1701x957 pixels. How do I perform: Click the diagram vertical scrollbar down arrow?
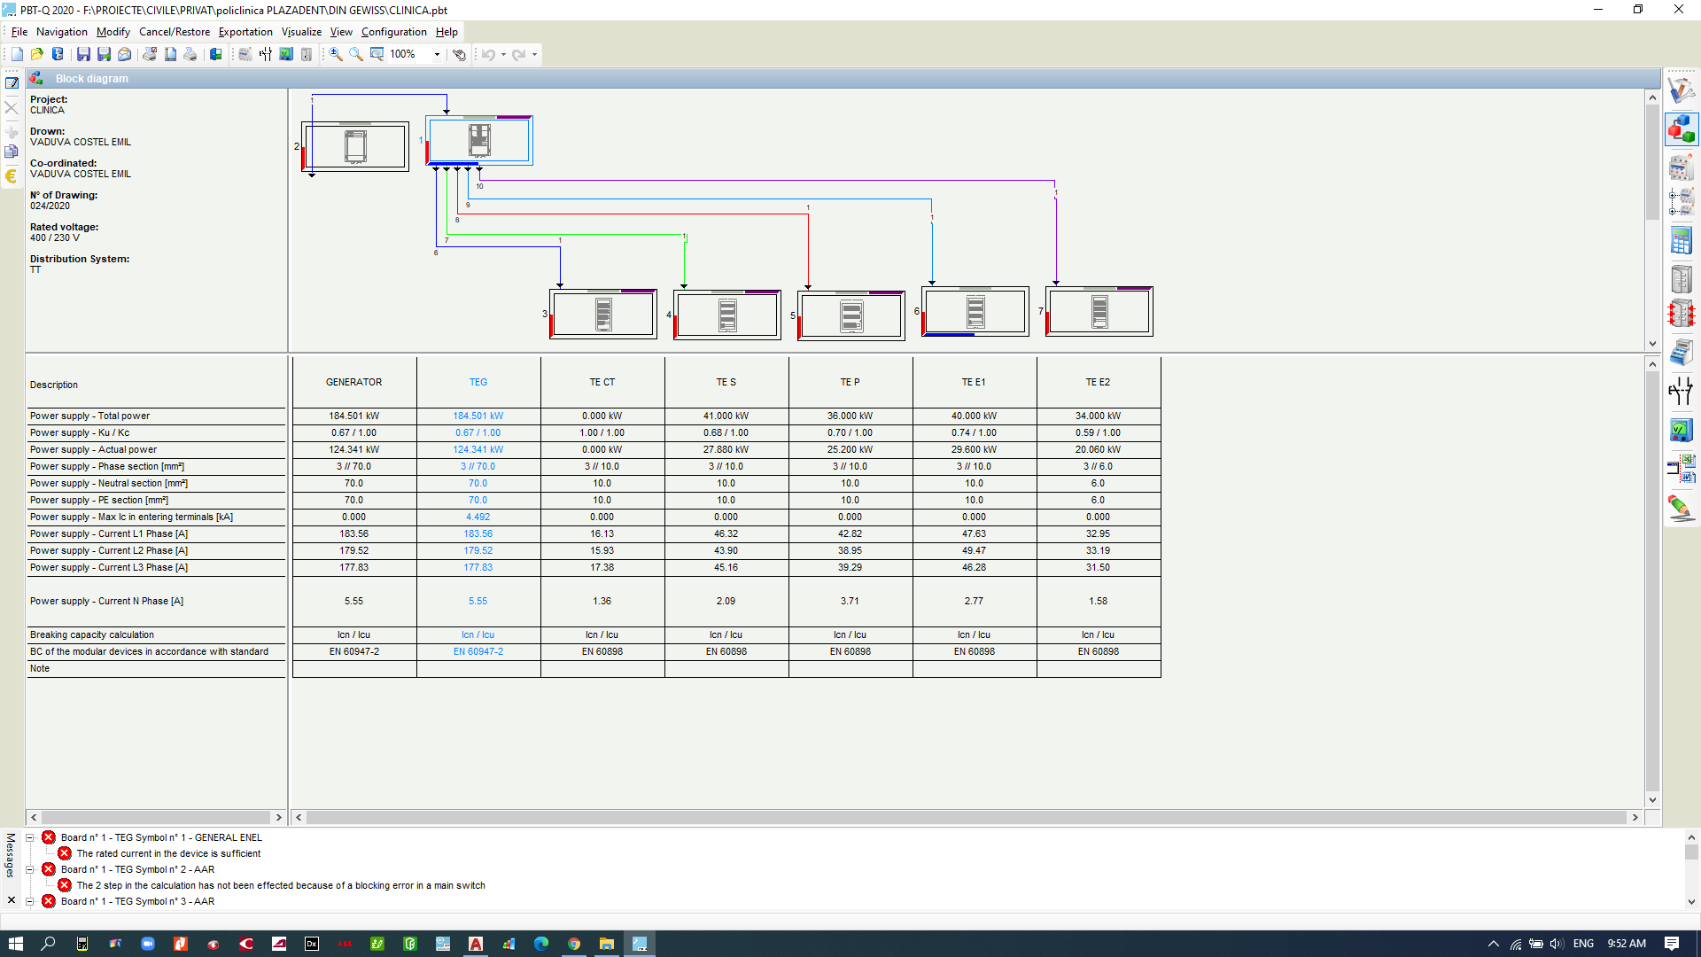click(1652, 344)
